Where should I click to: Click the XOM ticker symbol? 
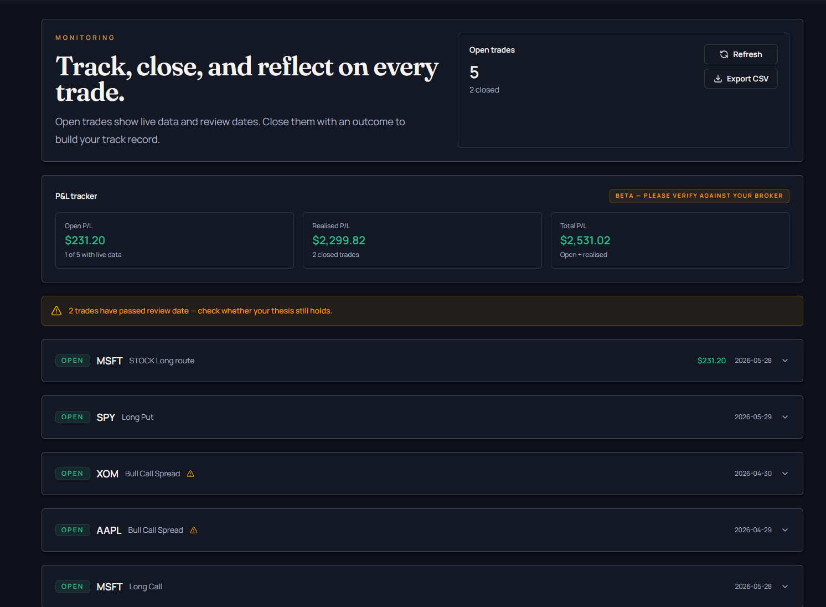click(107, 474)
